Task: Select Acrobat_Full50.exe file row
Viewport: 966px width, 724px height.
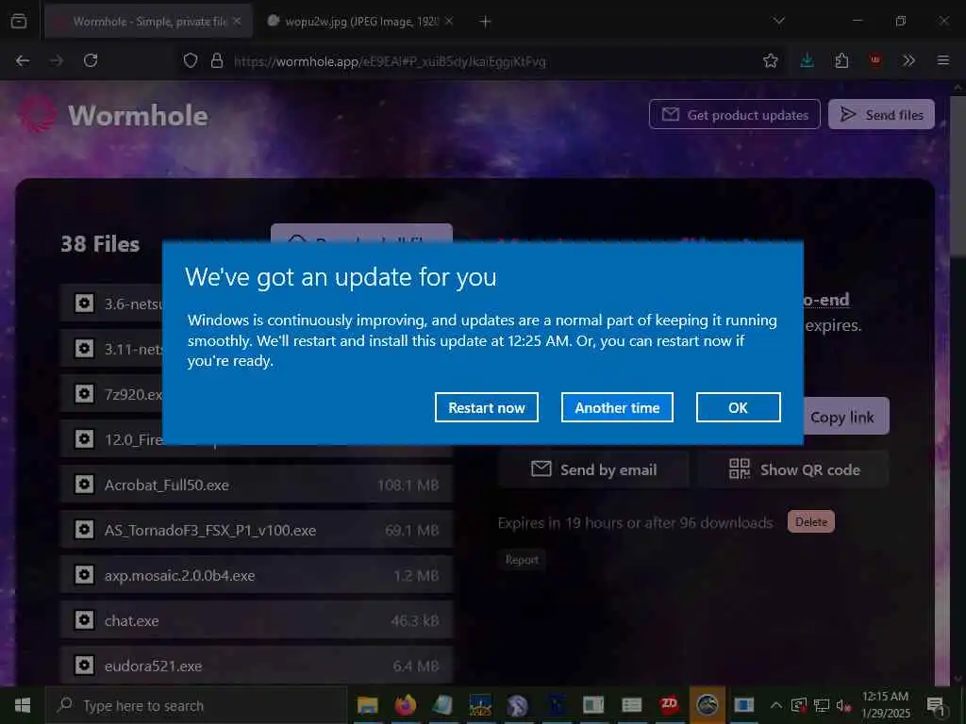Action: tap(257, 485)
